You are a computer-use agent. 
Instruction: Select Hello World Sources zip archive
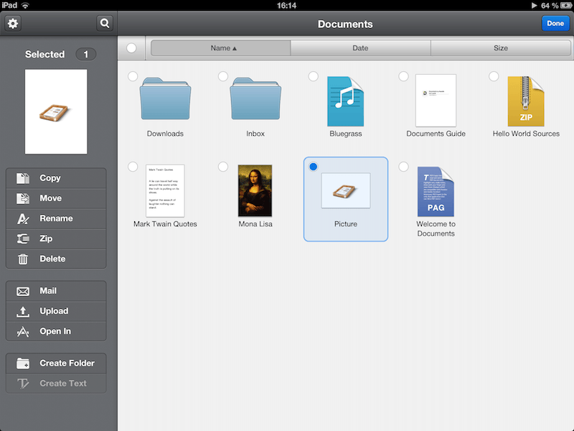click(x=494, y=75)
